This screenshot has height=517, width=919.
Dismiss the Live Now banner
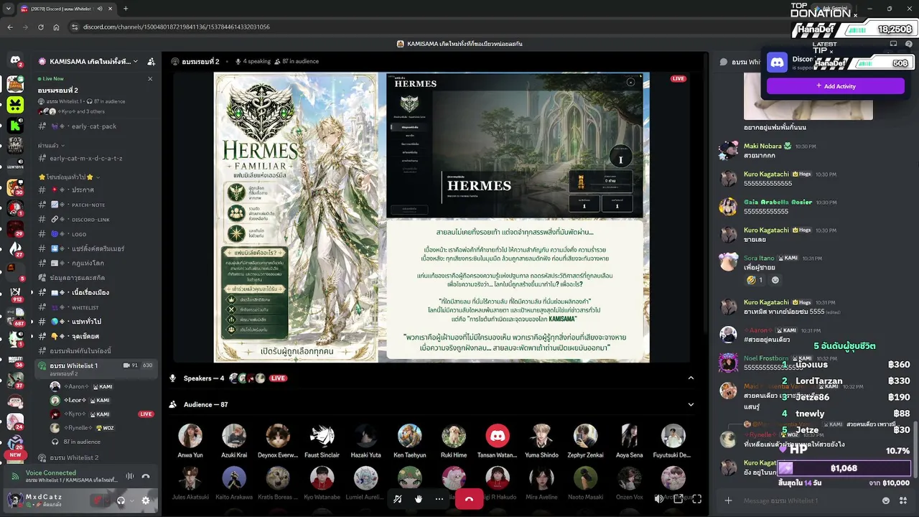coord(150,79)
